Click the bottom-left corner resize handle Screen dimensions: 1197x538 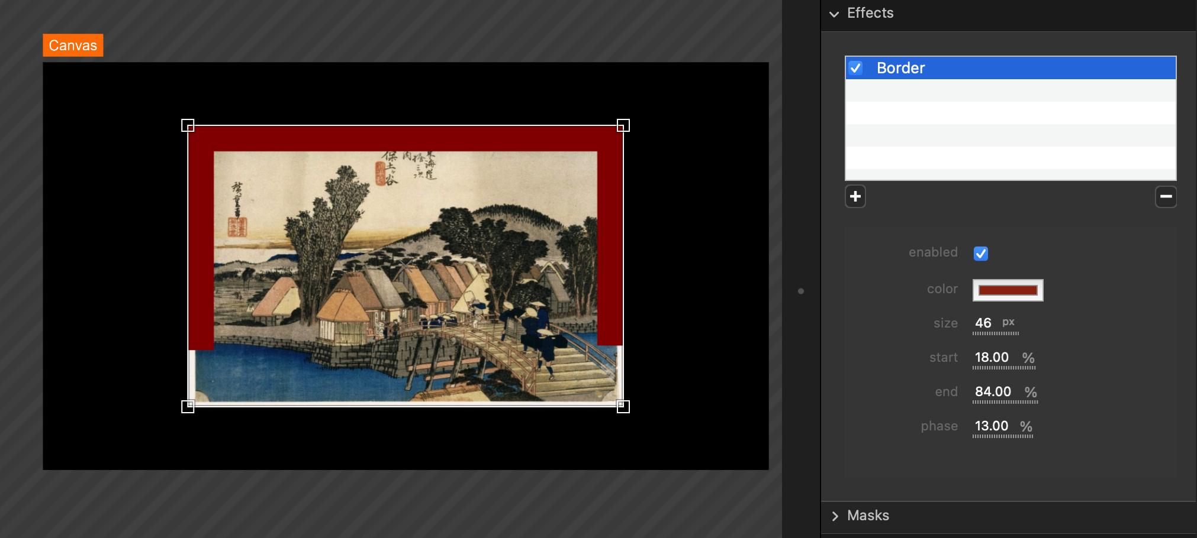(188, 406)
